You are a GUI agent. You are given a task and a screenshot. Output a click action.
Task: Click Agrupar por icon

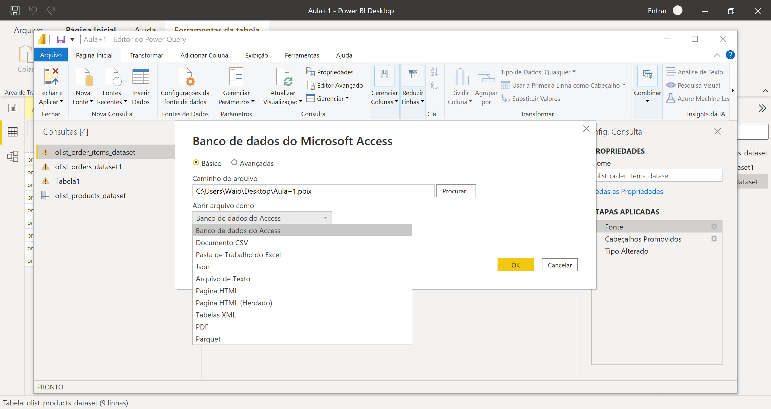coord(486,77)
